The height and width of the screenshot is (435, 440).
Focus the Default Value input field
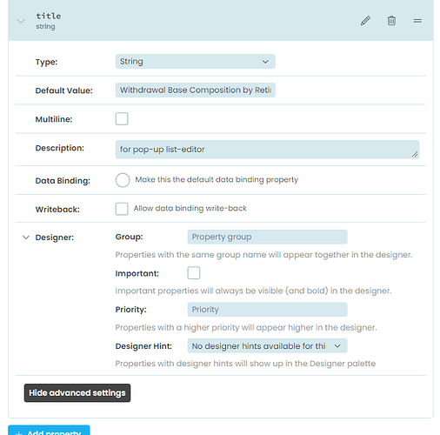click(x=195, y=90)
